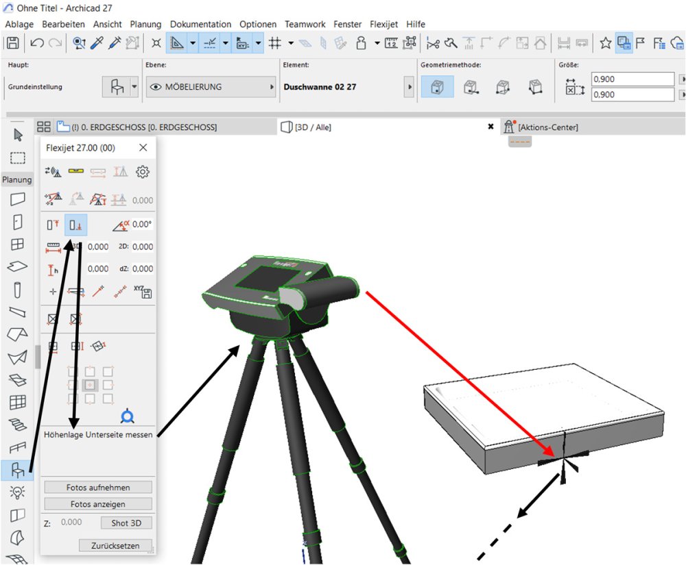Click the ruler measure icon with 12

click(x=391, y=42)
